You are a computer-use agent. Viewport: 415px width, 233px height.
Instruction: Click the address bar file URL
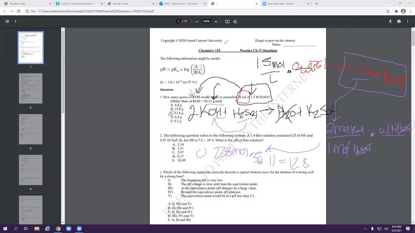click(96, 11)
